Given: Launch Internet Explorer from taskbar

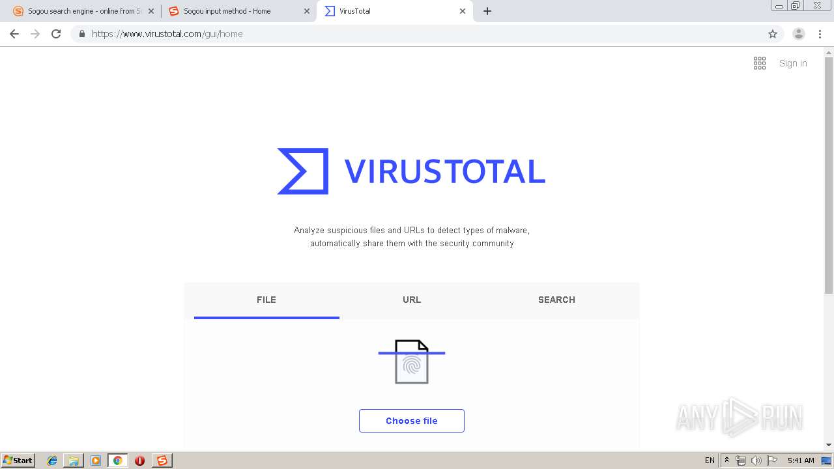Looking at the screenshot, I should (52, 461).
